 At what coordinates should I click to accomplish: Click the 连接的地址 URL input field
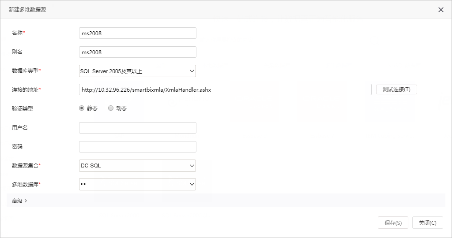pyautogui.click(x=225, y=89)
